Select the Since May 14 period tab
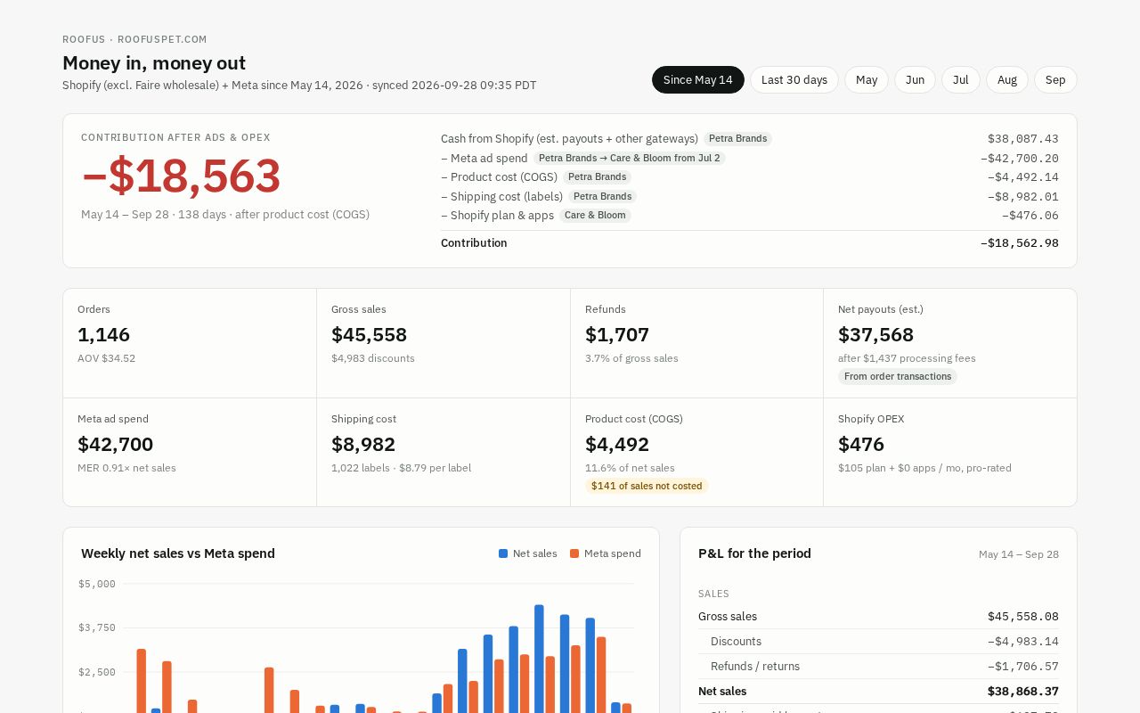 pyautogui.click(x=698, y=79)
